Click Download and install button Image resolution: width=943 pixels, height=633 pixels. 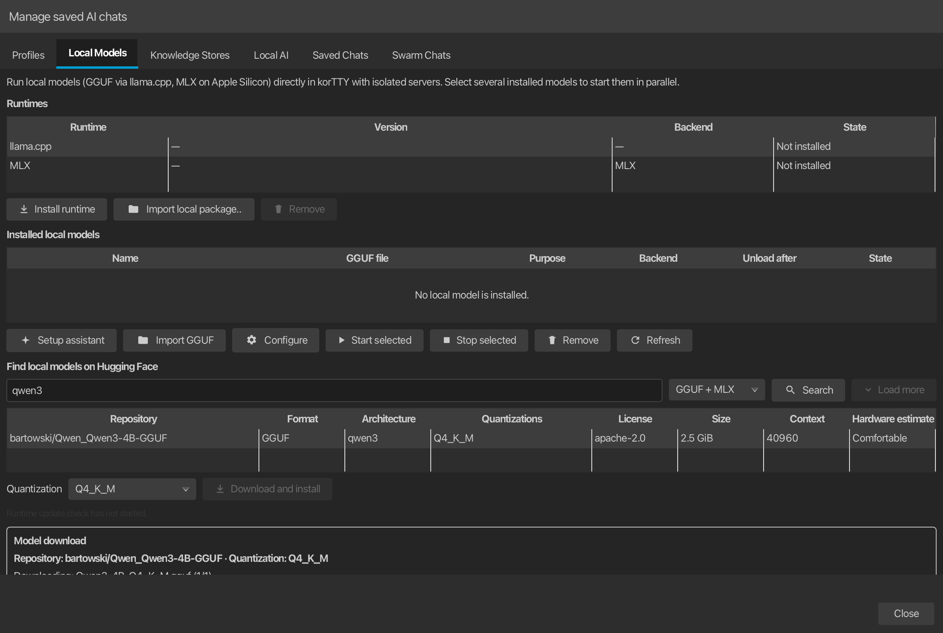(267, 489)
